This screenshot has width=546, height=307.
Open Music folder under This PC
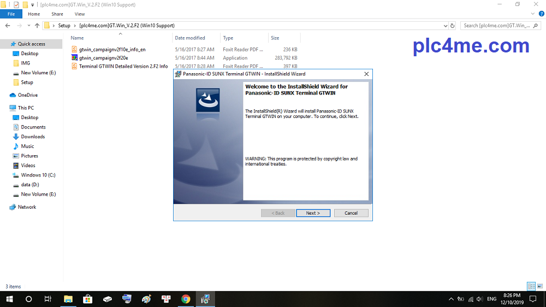click(27, 146)
